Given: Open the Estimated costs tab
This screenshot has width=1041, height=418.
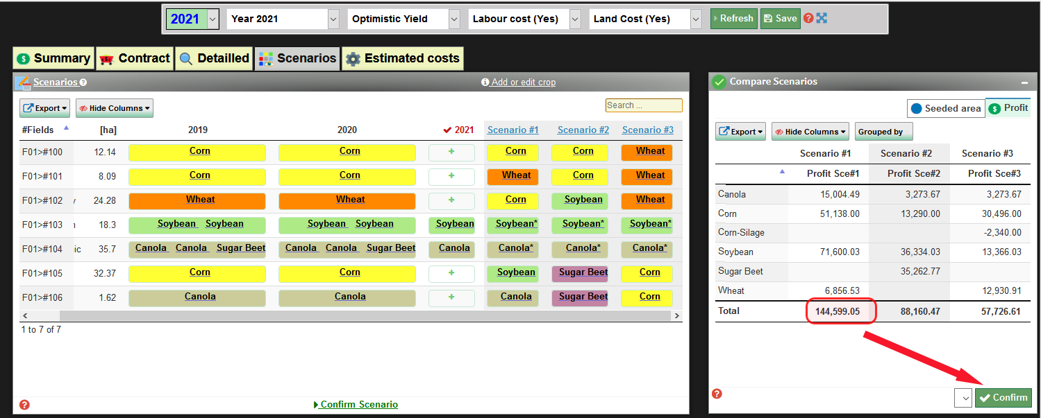Looking at the screenshot, I should pos(403,58).
